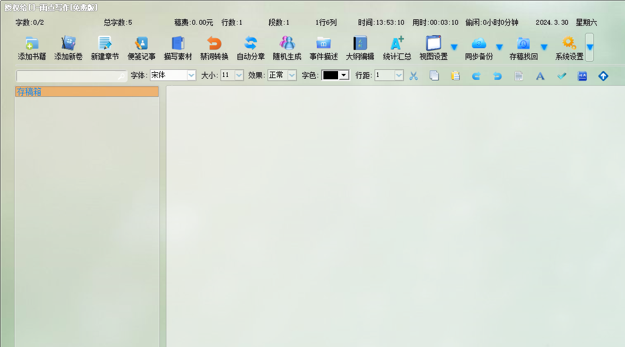The width and height of the screenshot is (625, 347).
Task: Click the 时间:13:53:10 clock text
Action: (x=380, y=23)
